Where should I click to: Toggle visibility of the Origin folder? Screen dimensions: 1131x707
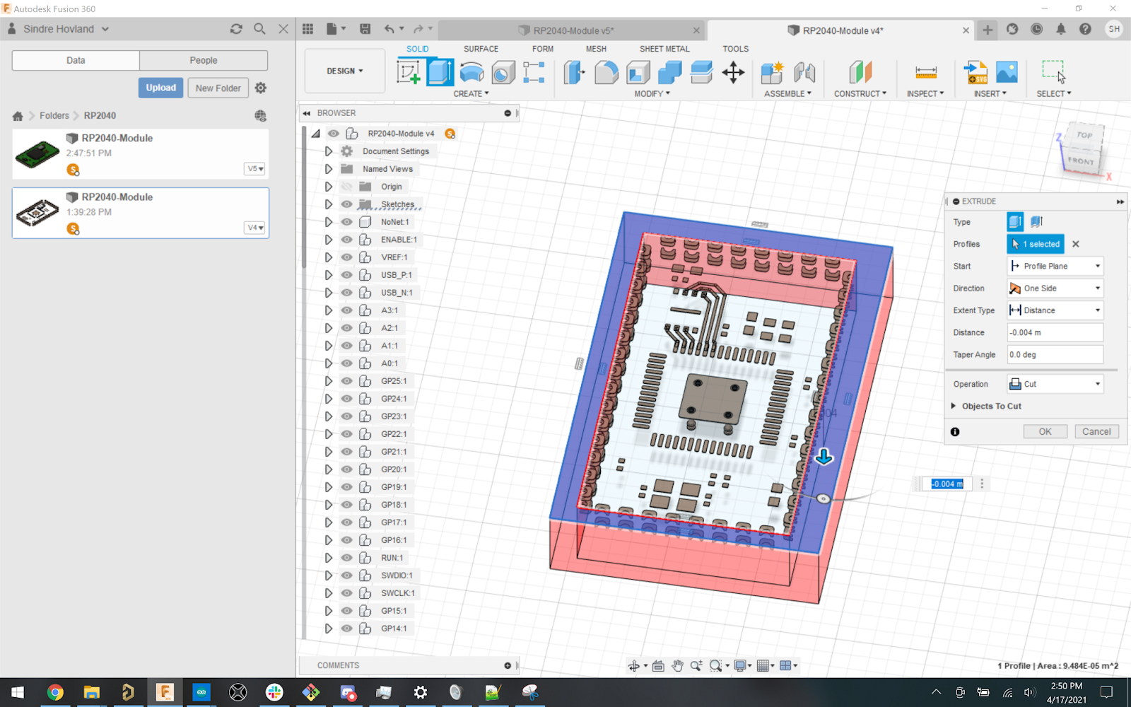coord(346,187)
